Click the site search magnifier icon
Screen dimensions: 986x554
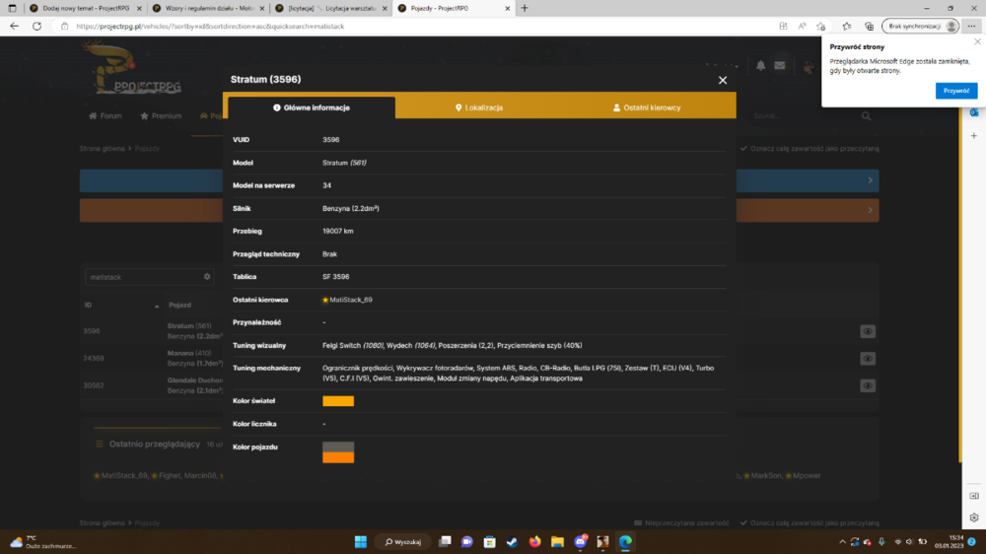[866, 115]
